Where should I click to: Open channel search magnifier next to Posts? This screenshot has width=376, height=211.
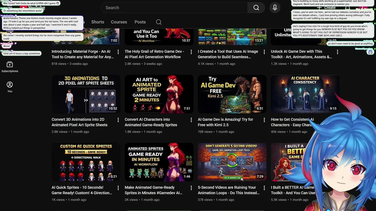[x=159, y=22]
